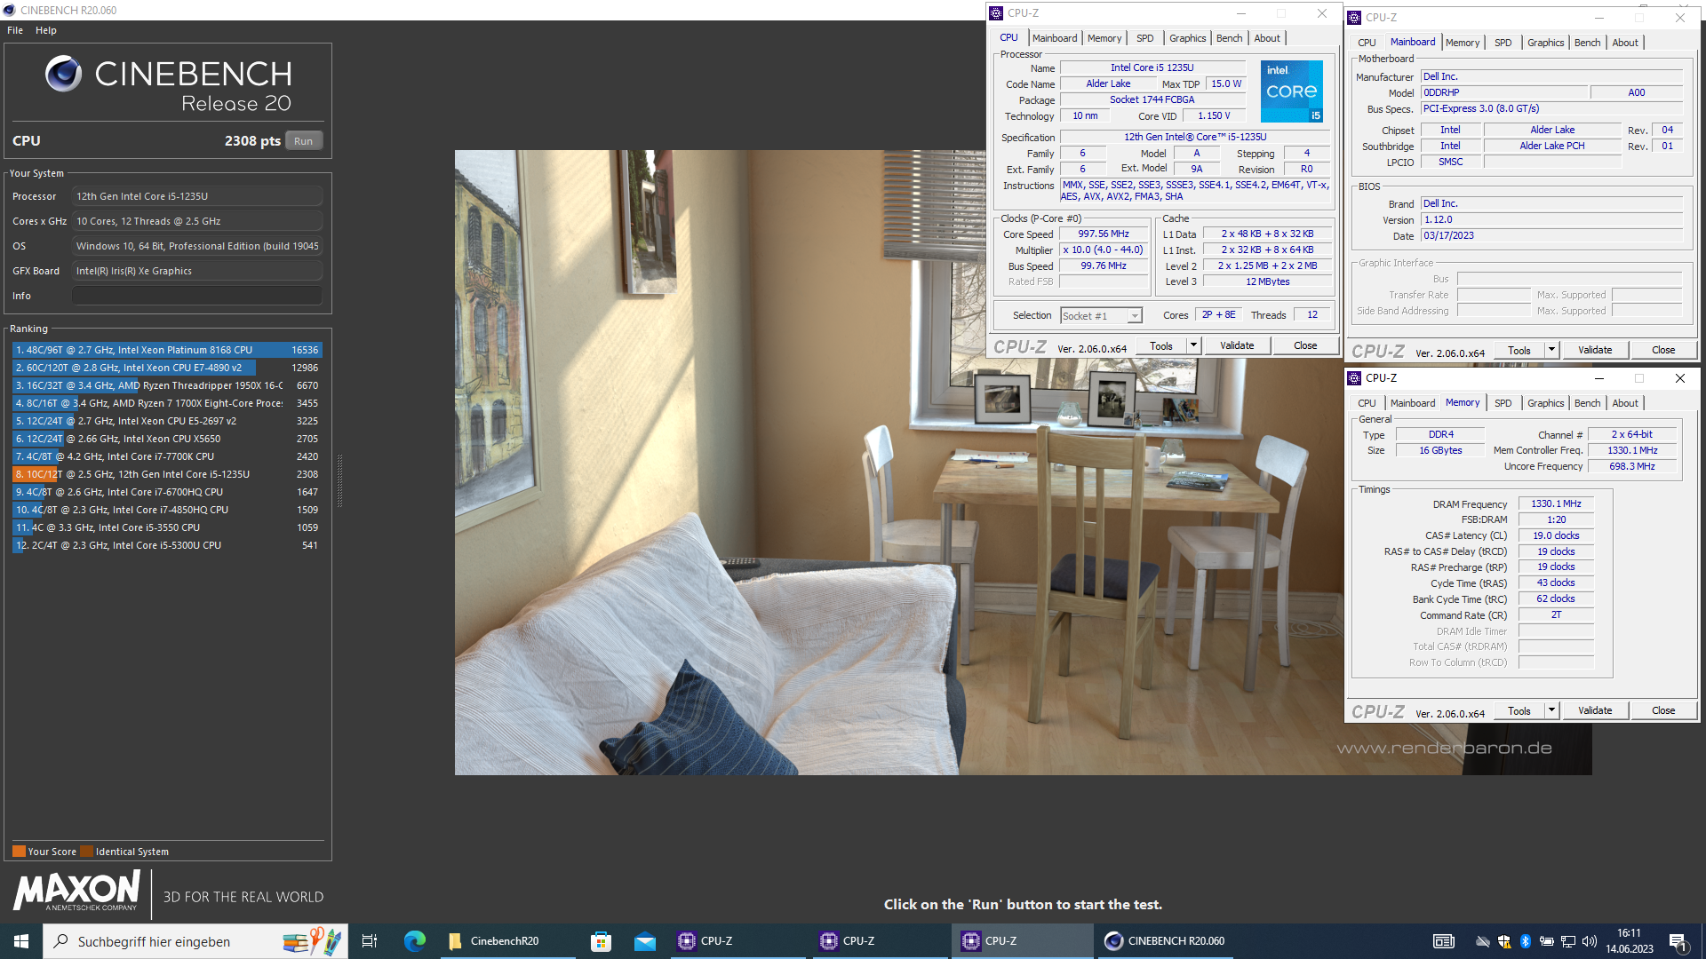
Task: Open the File menu in Cinebench
Action: click(15, 30)
